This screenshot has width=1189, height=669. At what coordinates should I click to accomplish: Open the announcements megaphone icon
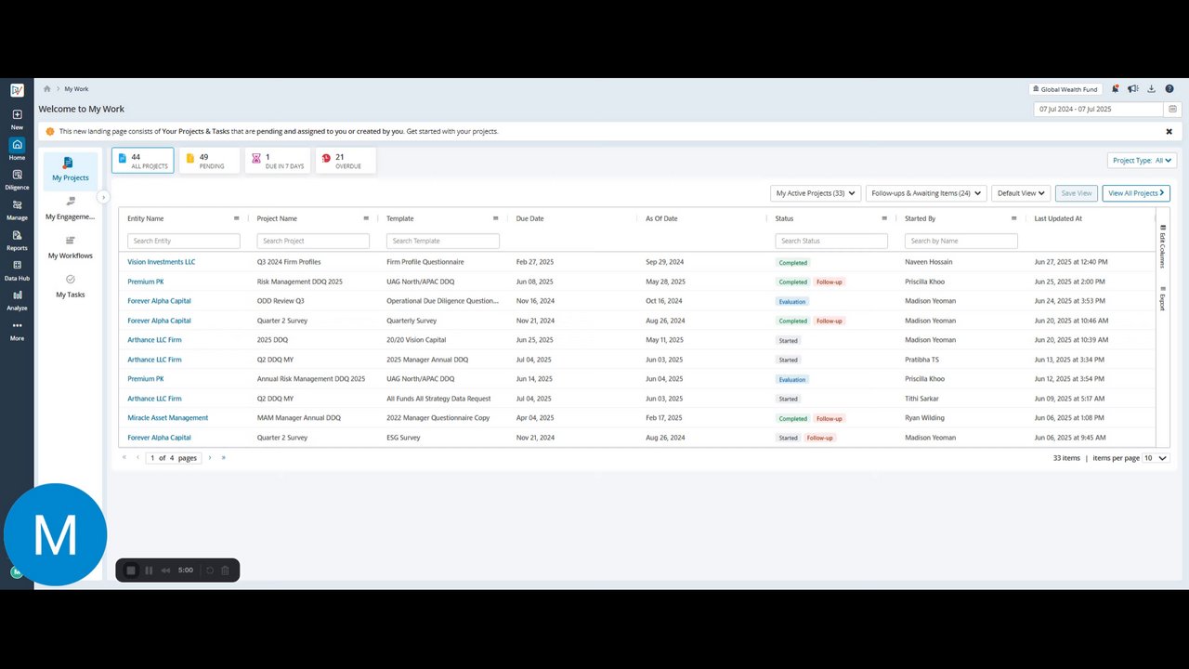[x=1133, y=89]
